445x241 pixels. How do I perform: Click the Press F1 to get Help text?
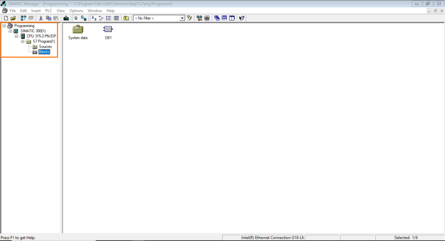[x=18, y=238]
